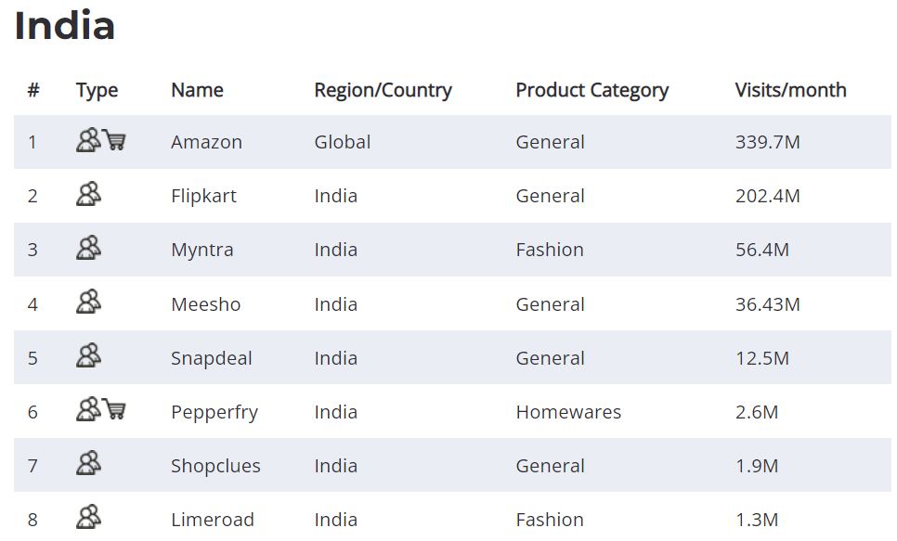The width and height of the screenshot is (897, 541).
Task: Select the Myntra name text
Action: point(201,251)
